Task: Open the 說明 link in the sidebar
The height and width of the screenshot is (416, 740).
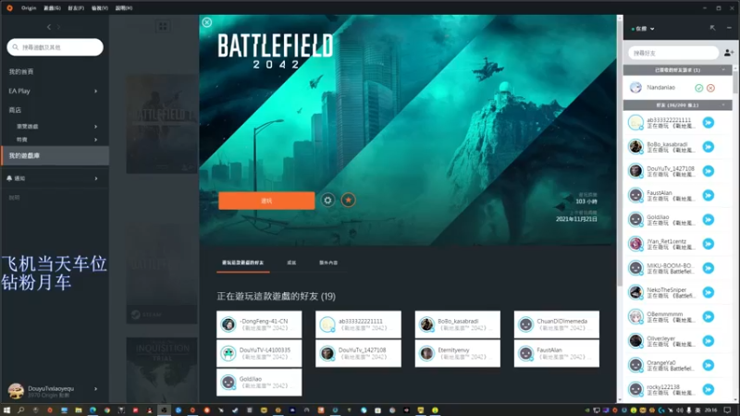Action: click(x=14, y=198)
